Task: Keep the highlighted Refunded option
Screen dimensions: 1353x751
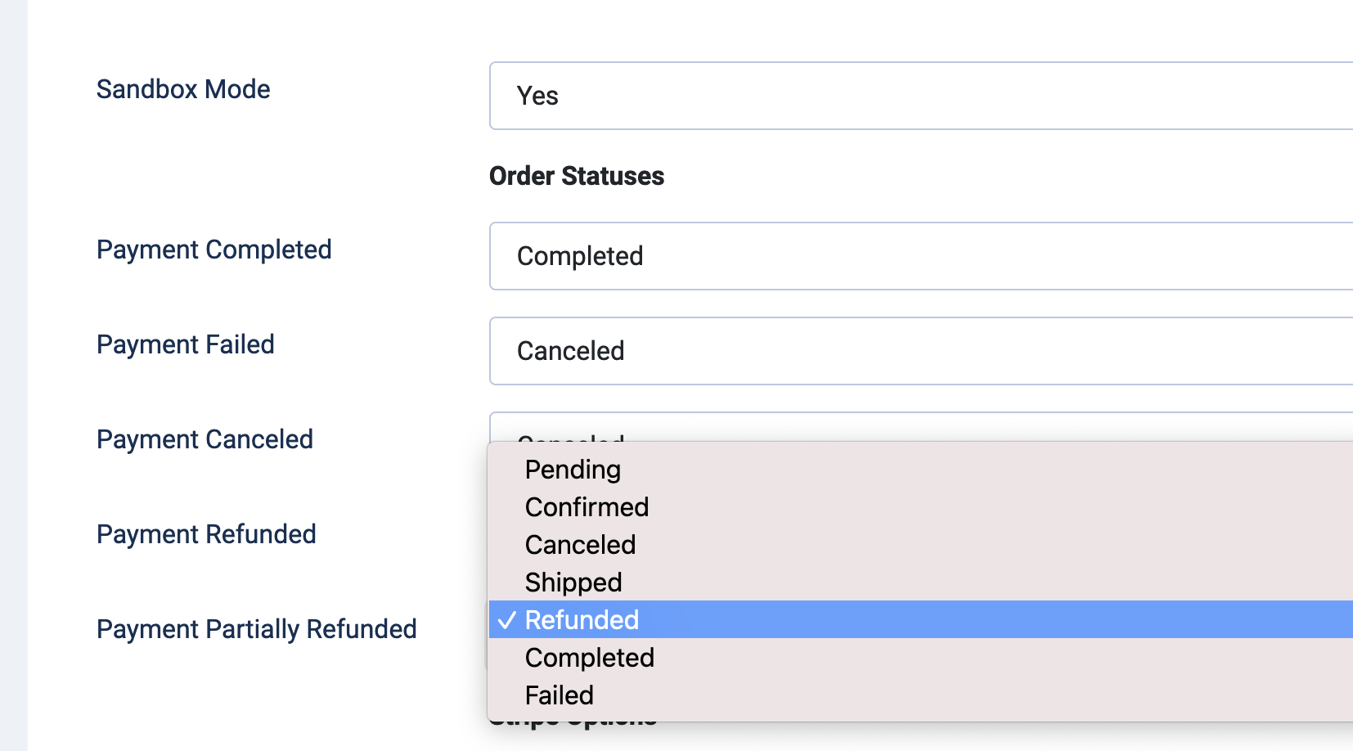Action: 582,620
